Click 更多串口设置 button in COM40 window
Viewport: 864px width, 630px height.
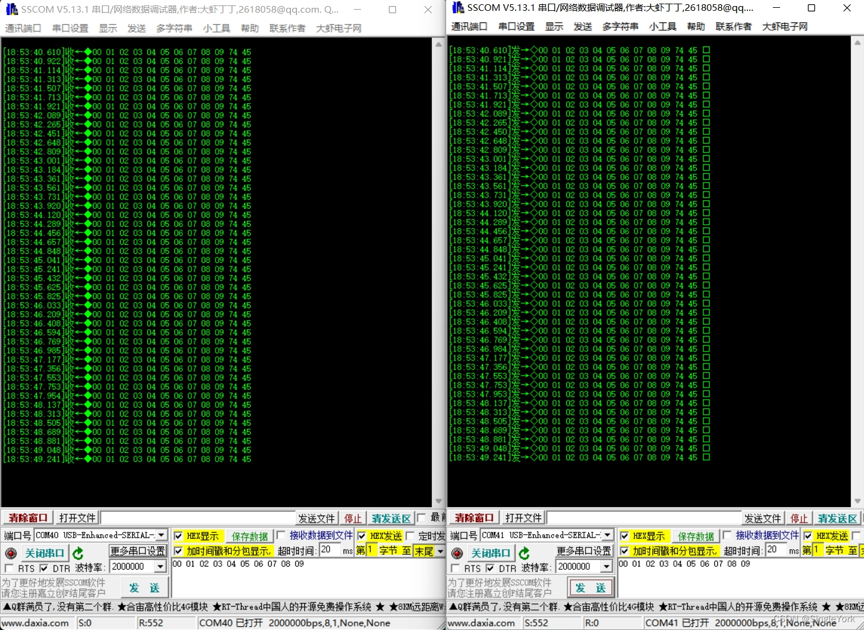(x=138, y=551)
